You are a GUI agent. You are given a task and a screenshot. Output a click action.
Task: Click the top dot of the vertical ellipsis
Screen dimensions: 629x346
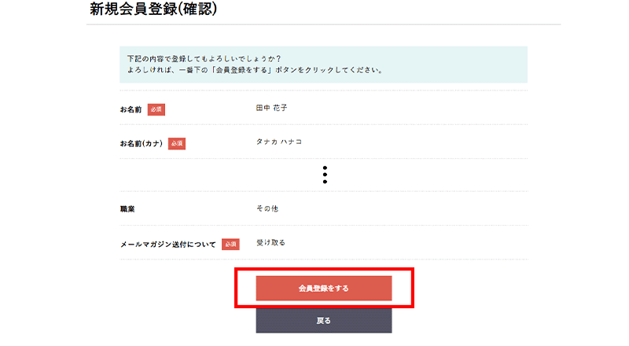[325, 167]
